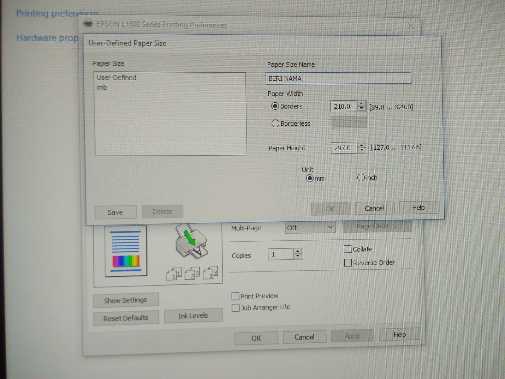
Task: Click the document print preview thumbnail
Action: coord(126,250)
